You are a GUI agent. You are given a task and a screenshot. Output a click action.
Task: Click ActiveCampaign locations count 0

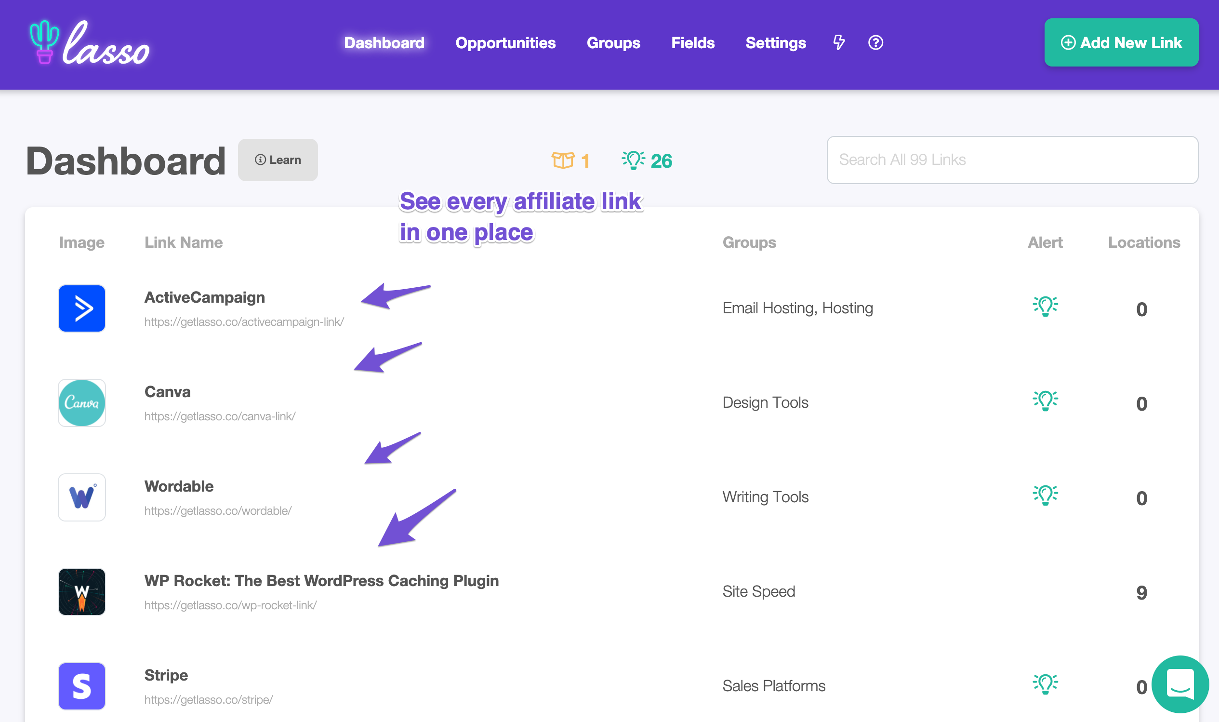click(x=1141, y=309)
